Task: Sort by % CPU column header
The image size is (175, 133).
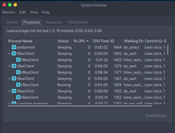Action: 81,41
